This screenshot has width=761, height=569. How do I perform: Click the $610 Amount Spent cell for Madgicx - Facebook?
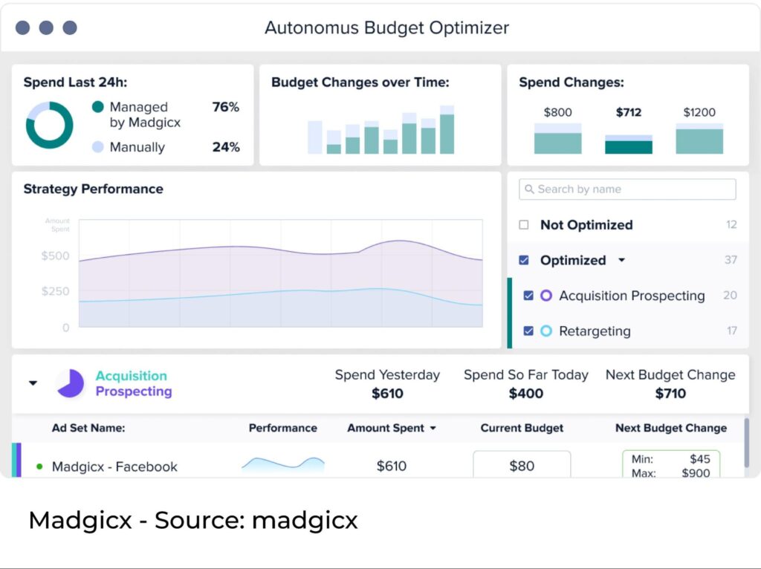pos(391,466)
